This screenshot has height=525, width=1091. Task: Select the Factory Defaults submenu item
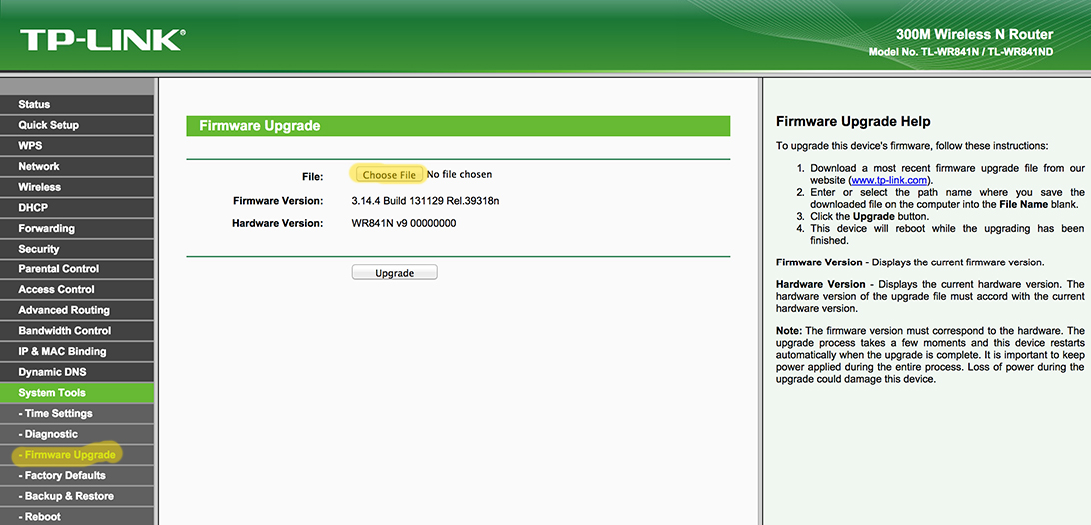click(x=64, y=475)
